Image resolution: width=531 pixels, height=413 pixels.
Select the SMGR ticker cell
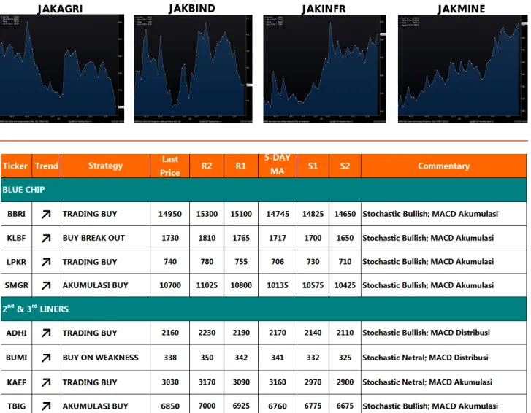point(16,285)
